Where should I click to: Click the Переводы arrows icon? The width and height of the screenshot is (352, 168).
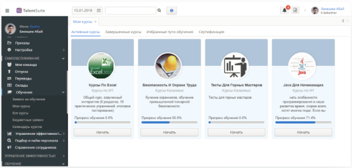pyautogui.click(x=9, y=78)
